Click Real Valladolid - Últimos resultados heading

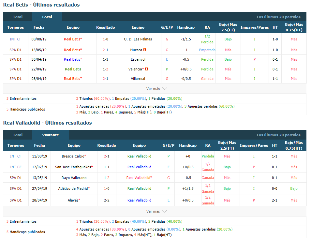click(47, 123)
